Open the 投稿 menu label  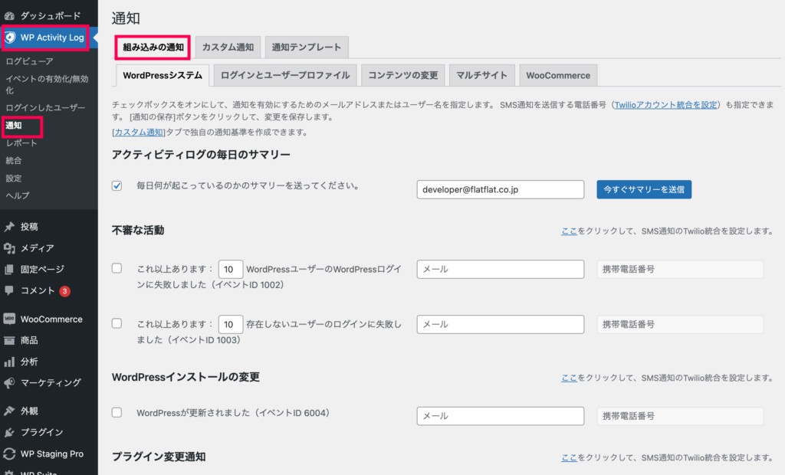29,227
